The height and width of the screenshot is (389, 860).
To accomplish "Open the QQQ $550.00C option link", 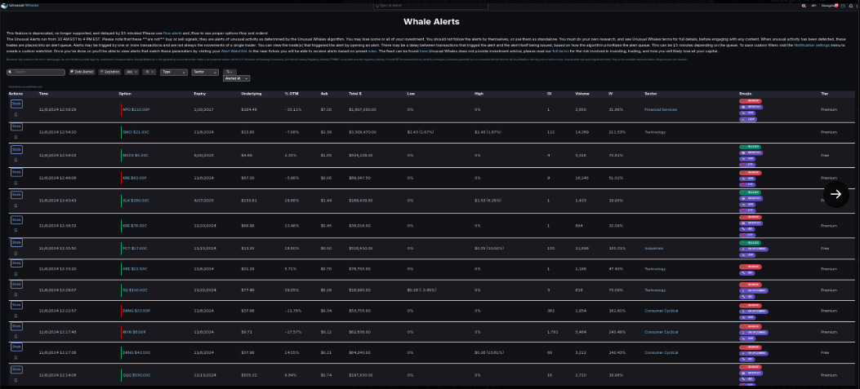I will 136,375.
